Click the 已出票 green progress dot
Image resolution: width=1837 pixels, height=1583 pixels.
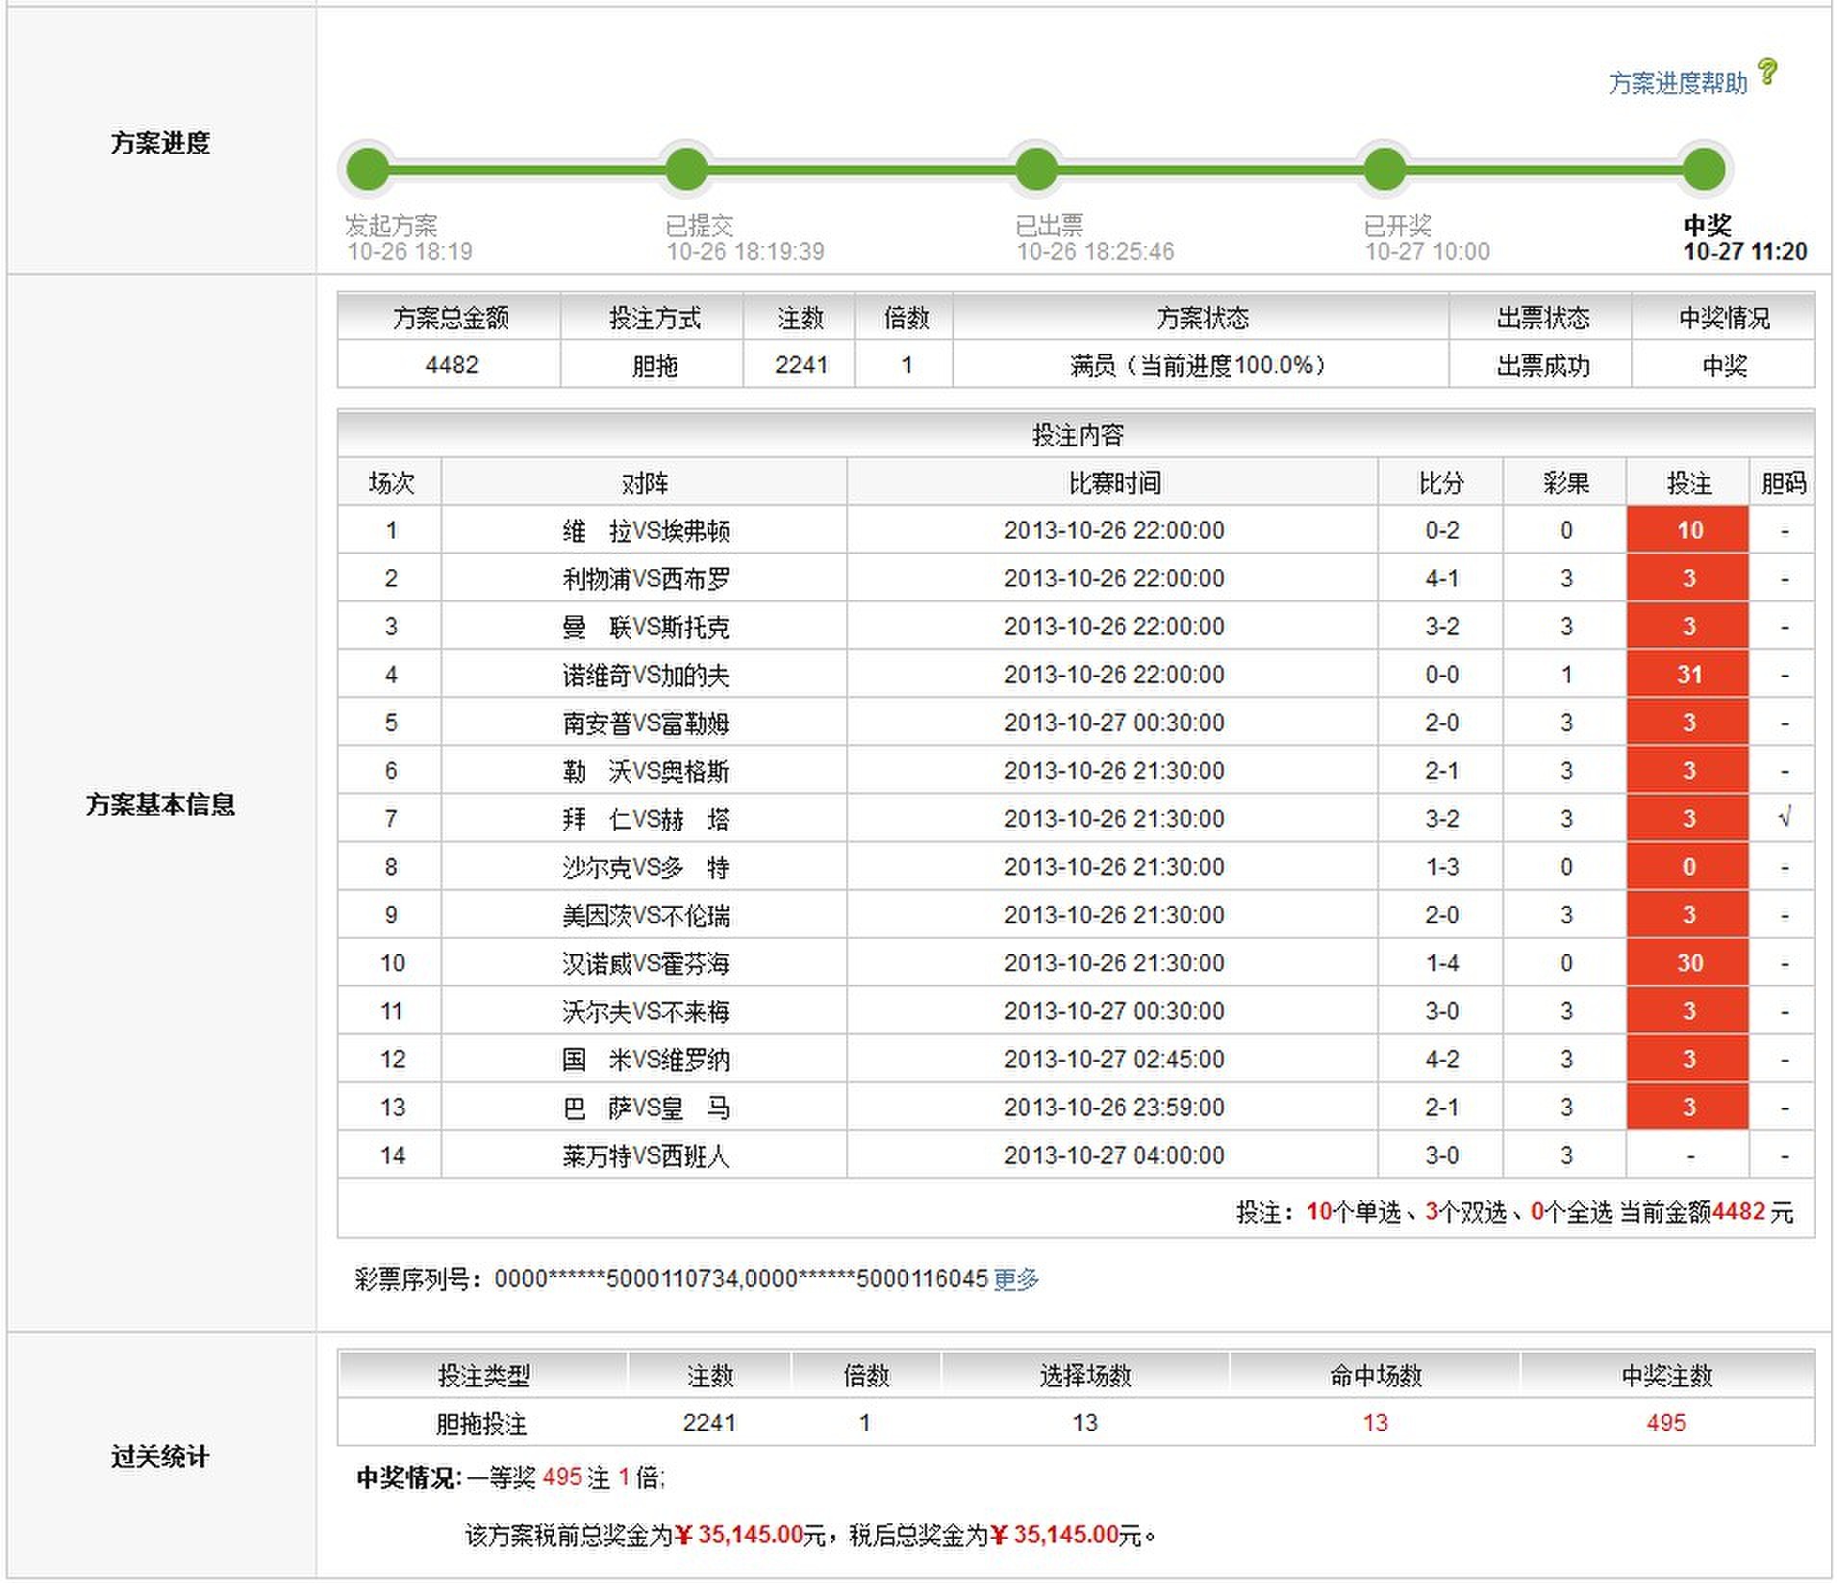(1036, 170)
